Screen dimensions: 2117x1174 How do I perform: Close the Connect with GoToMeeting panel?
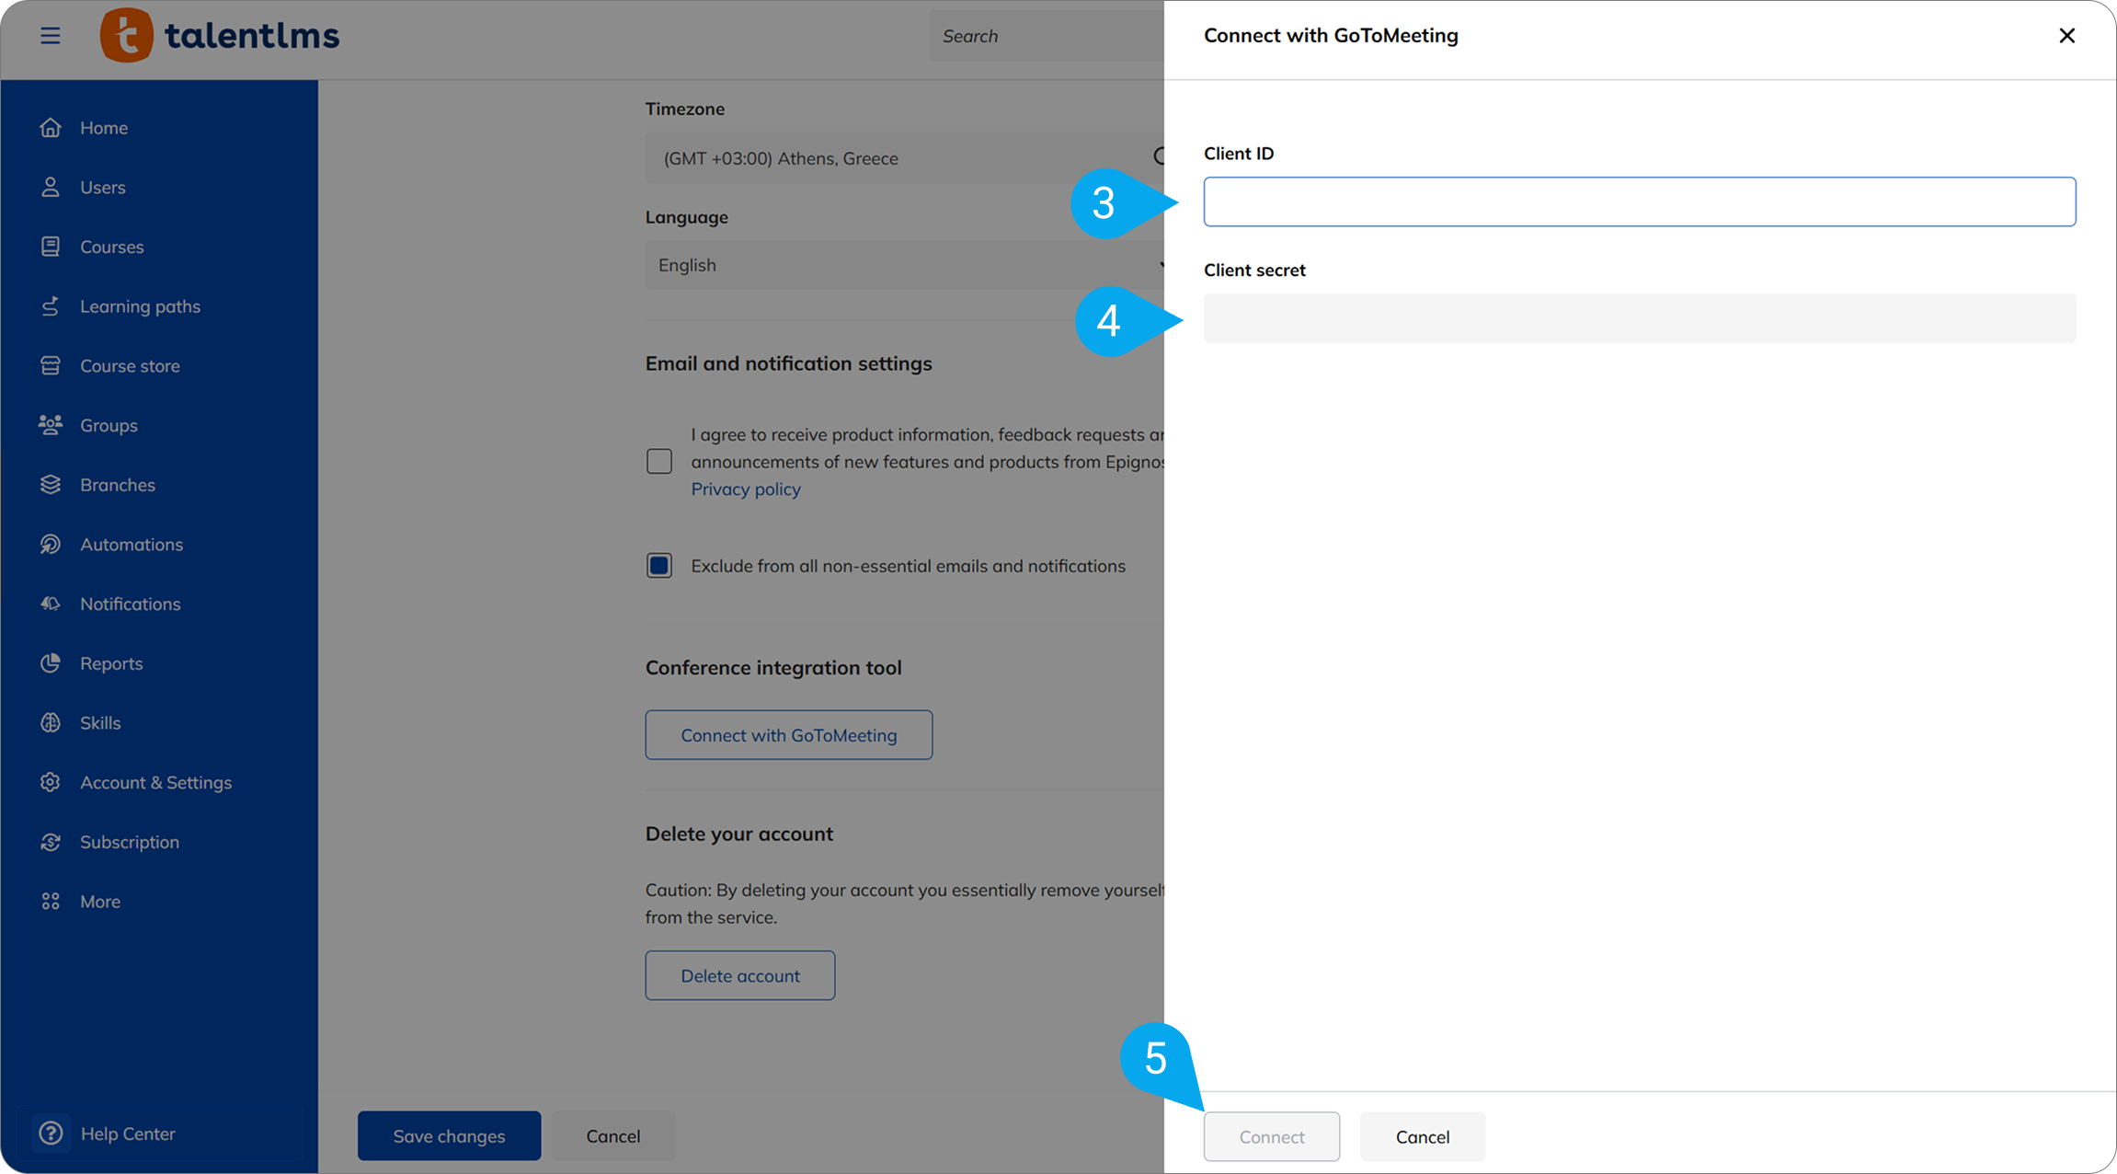[2066, 36]
